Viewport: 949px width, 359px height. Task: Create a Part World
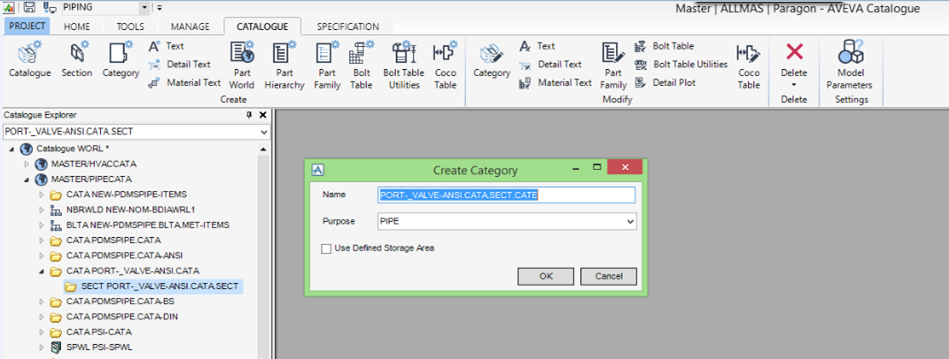242,65
